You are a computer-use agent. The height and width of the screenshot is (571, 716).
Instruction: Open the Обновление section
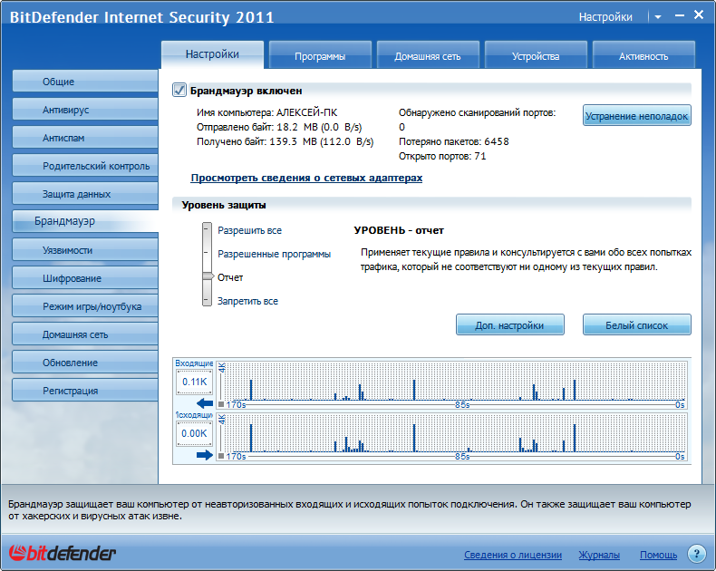click(85, 363)
